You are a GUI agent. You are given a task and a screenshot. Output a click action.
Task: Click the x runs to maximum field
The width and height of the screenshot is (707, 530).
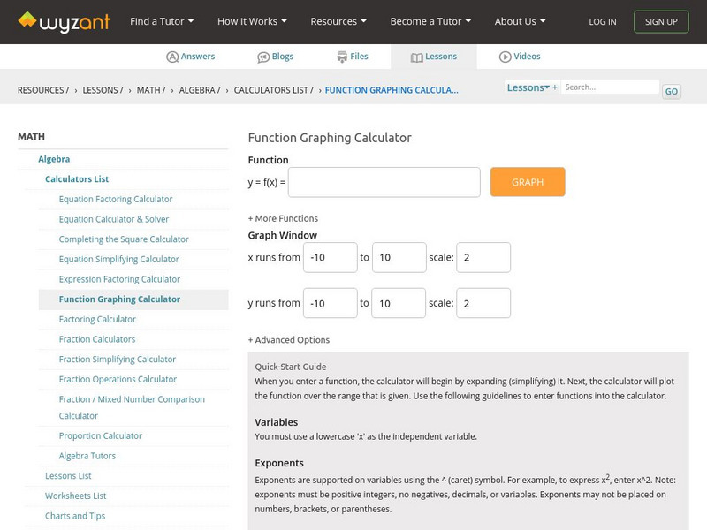coord(399,257)
